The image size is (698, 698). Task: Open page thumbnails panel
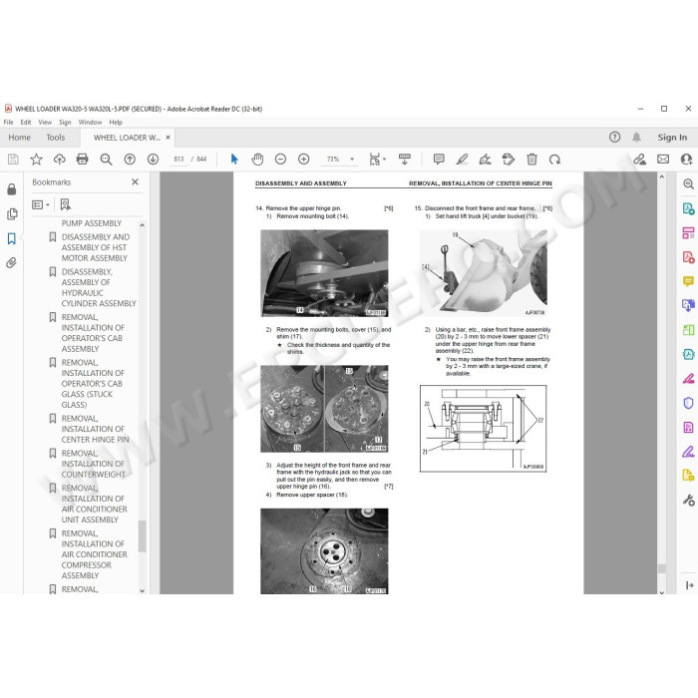click(12, 214)
